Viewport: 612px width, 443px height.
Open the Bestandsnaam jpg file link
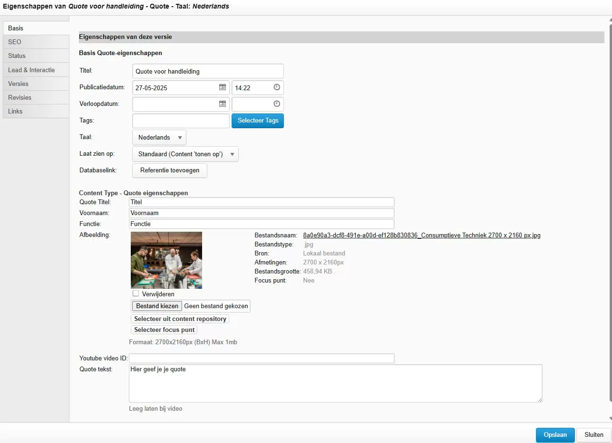pyautogui.click(x=422, y=235)
